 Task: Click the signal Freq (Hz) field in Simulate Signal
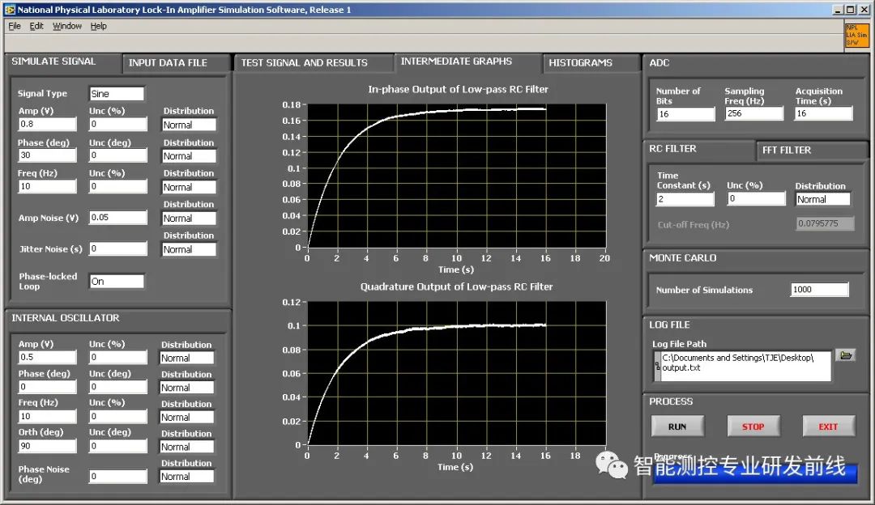(48, 186)
